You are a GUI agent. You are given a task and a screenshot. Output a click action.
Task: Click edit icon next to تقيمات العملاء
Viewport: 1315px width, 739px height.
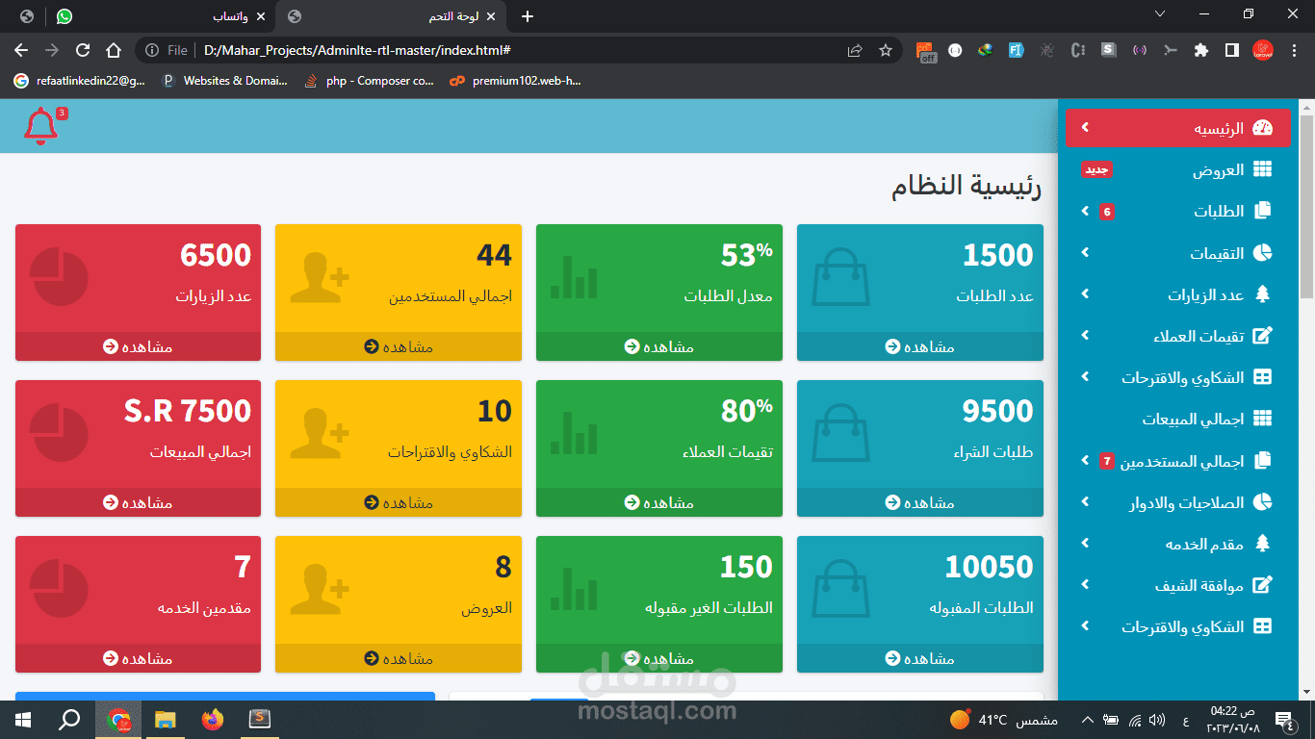(x=1262, y=336)
